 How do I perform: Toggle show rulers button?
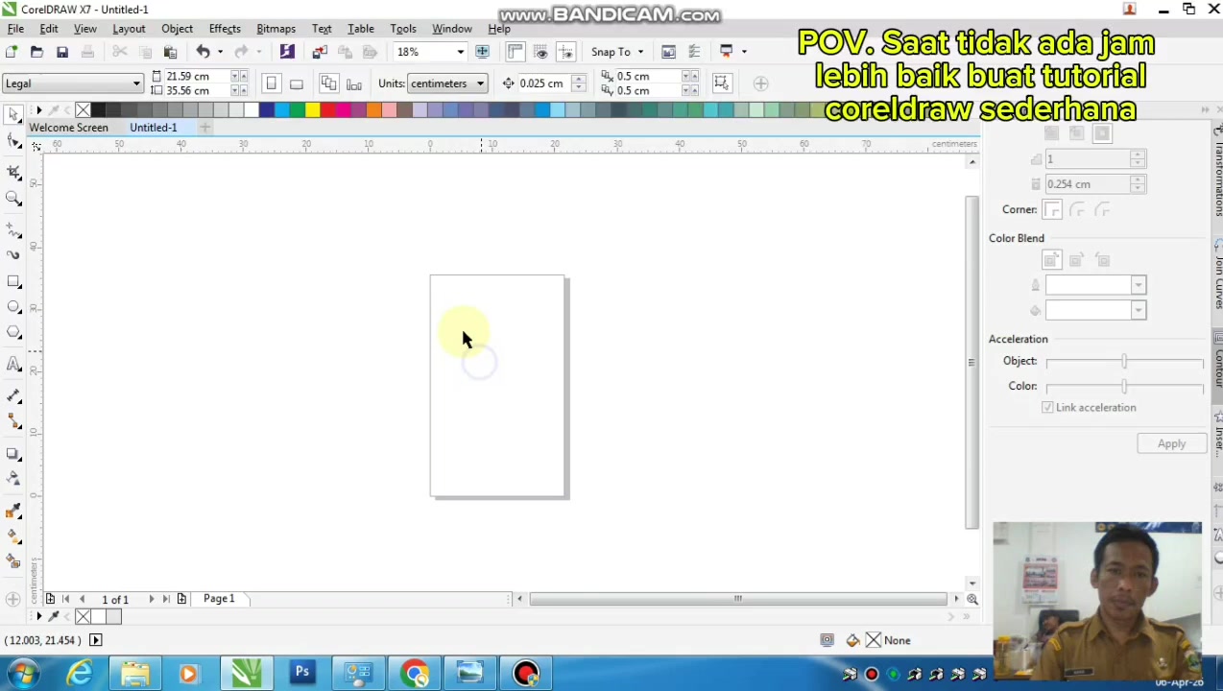pyautogui.click(x=516, y=52)
